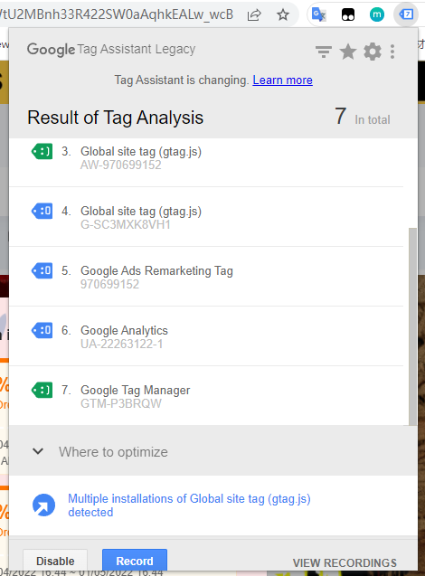
Task: Bookmark this page with the star icon
Action: (x=283, y=14)
